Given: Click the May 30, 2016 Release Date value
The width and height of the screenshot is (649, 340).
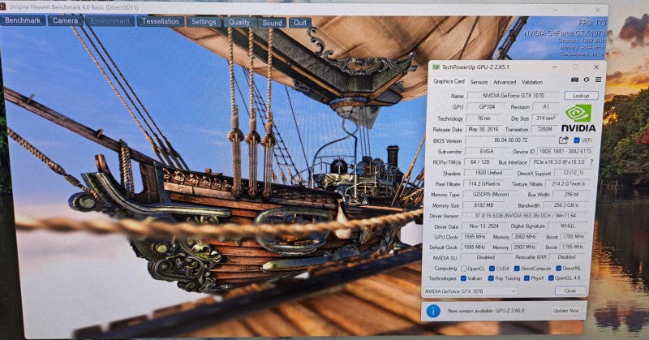Looking at the screenshot, I should click(x=483, y=129).
